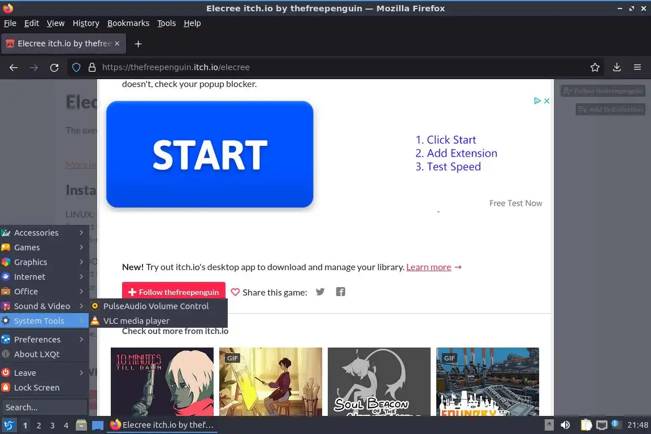The height and width of the screenshot is (434, 651).
Task: Open the Firefox hamburger application menu
Action: (637, 67)
